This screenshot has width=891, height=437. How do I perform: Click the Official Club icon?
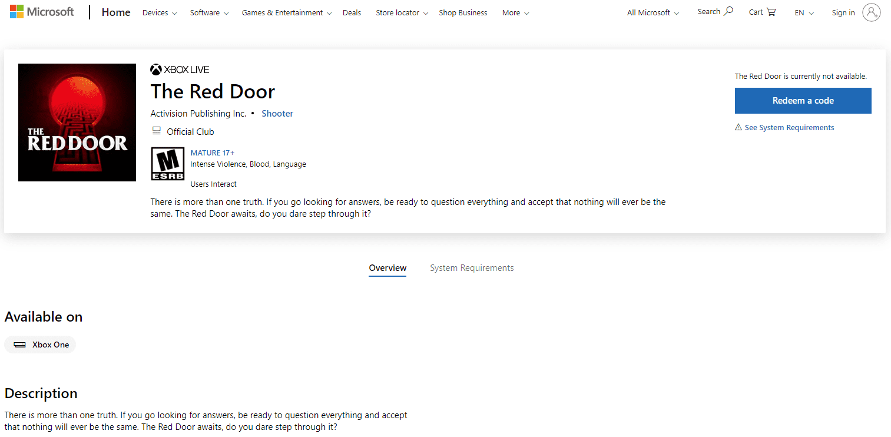click(x=157, y=131)
